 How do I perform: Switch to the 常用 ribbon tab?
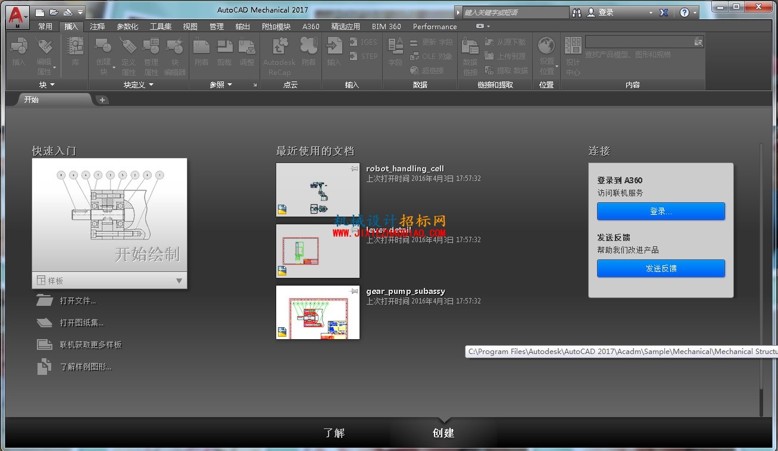coord(45,26)
